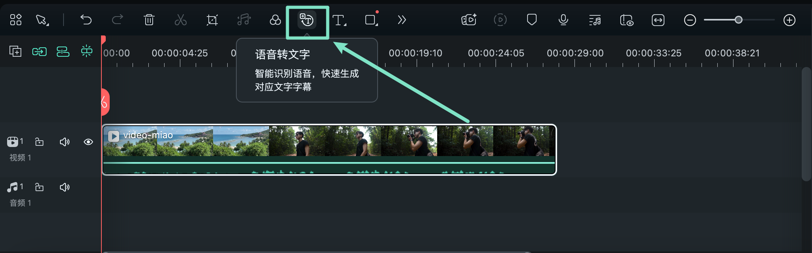Mute the 音频 1 track speaker
Image resolution: width=812 pixels, height=253 pixels.
(64, 187)
